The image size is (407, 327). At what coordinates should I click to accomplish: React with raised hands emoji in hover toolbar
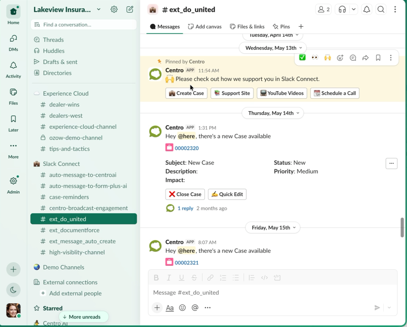pos(328,57)
